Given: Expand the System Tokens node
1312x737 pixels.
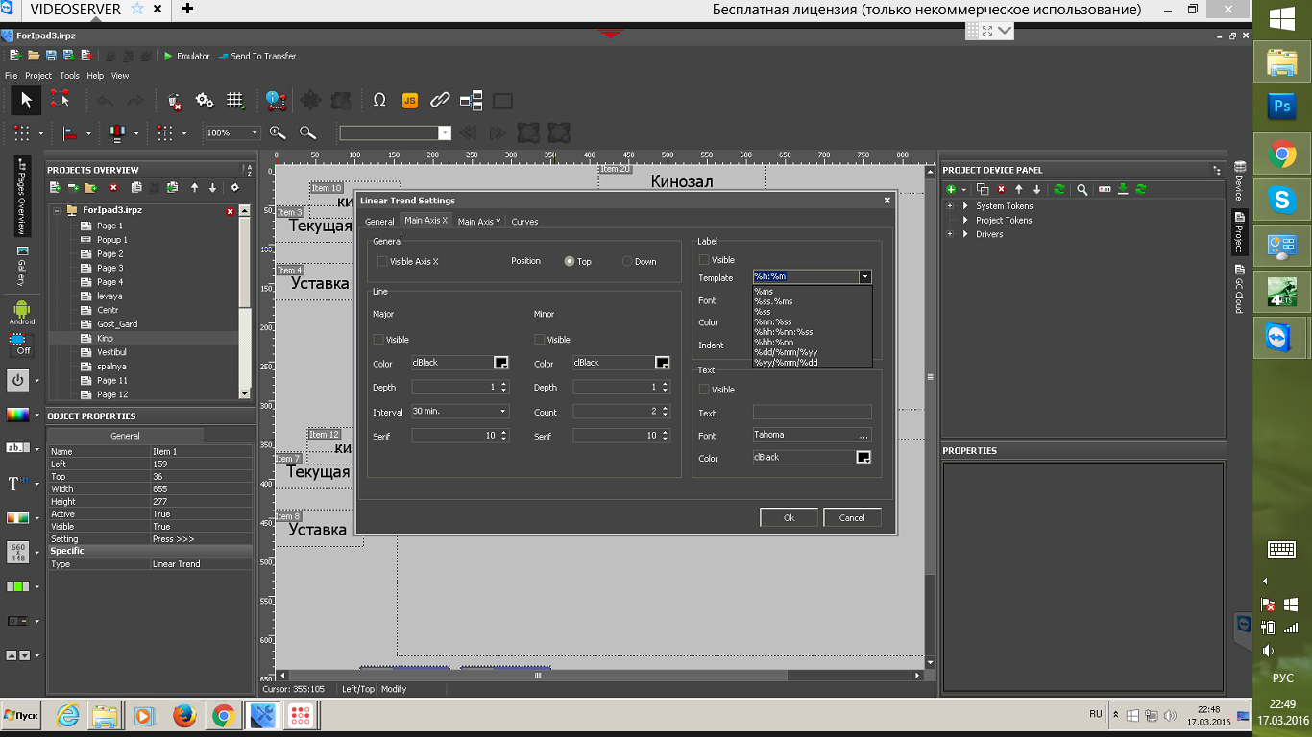Looking at the screenshot, I should pos(950,205).
